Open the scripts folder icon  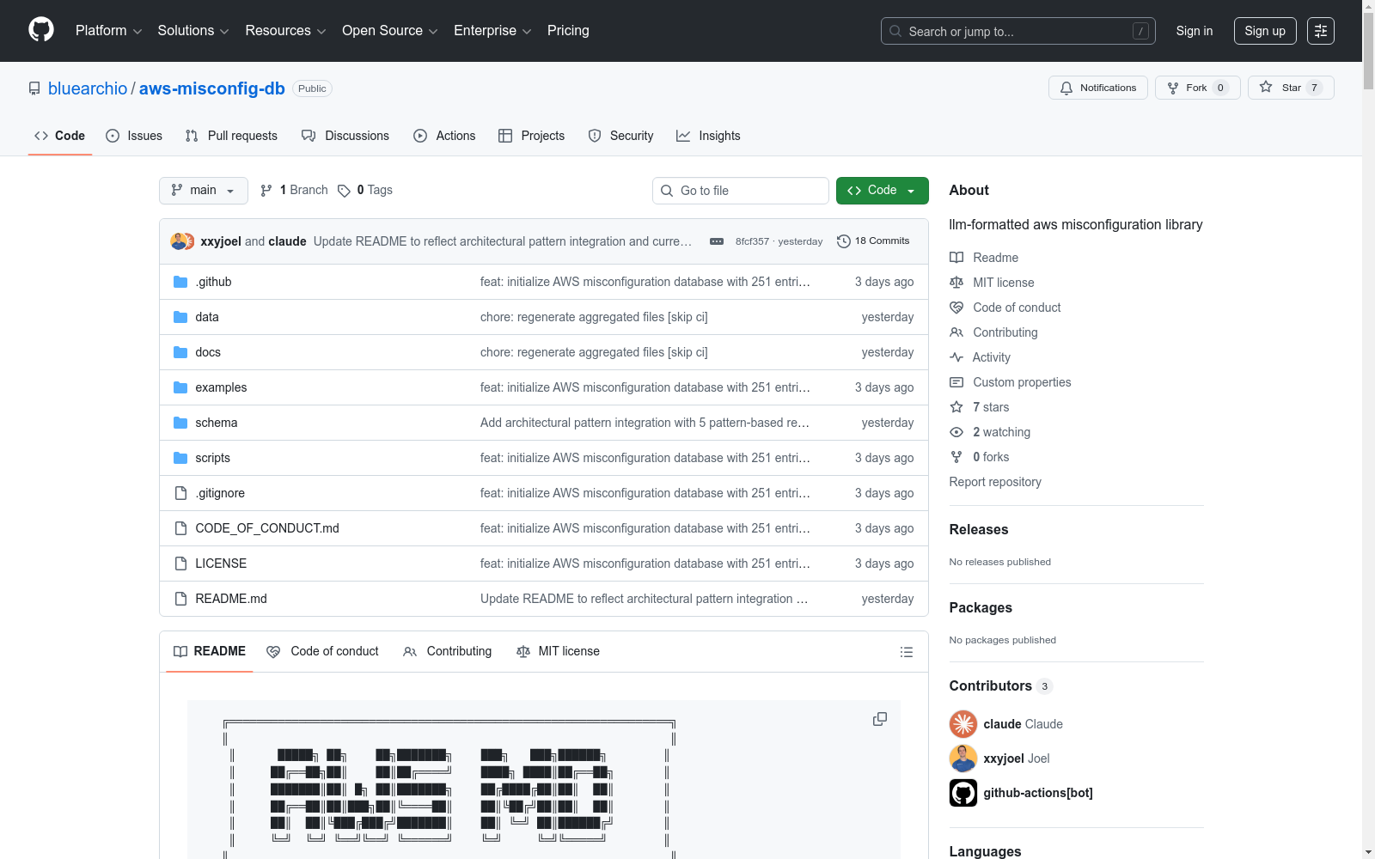(180, 458)
